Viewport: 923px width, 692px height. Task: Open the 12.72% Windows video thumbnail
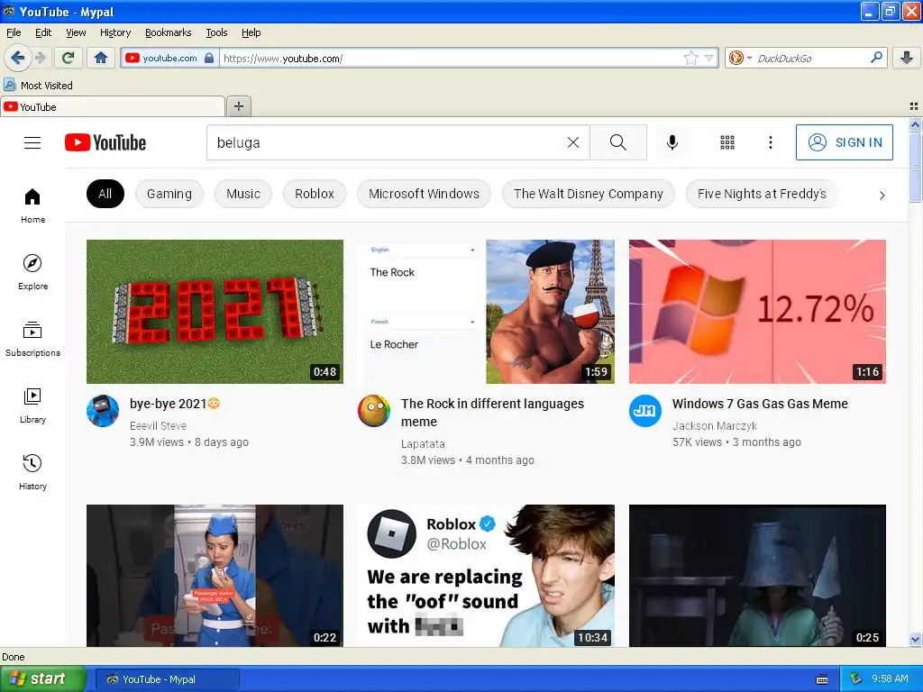pos(757,311)
